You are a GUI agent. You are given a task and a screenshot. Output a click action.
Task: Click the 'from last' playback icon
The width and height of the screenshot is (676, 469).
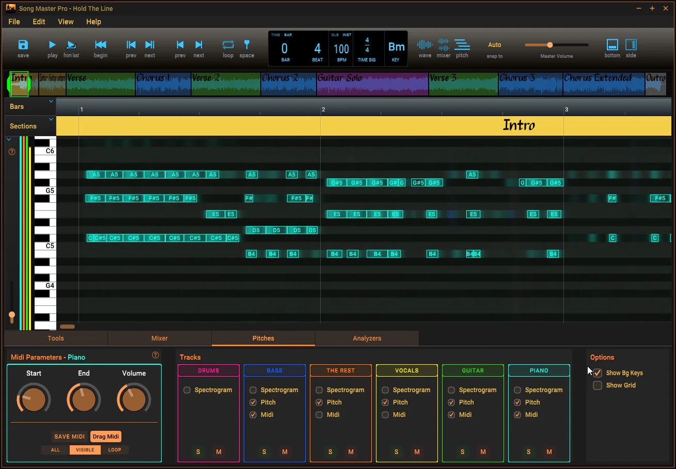tap(71, 45)
